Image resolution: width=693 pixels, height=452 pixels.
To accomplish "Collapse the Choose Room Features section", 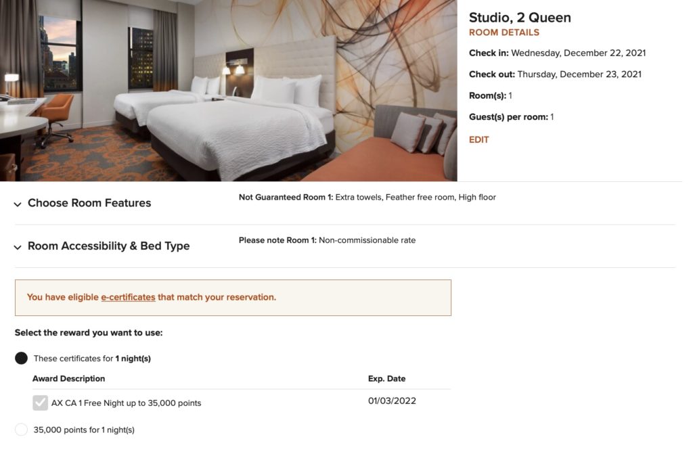I will 89,202.
